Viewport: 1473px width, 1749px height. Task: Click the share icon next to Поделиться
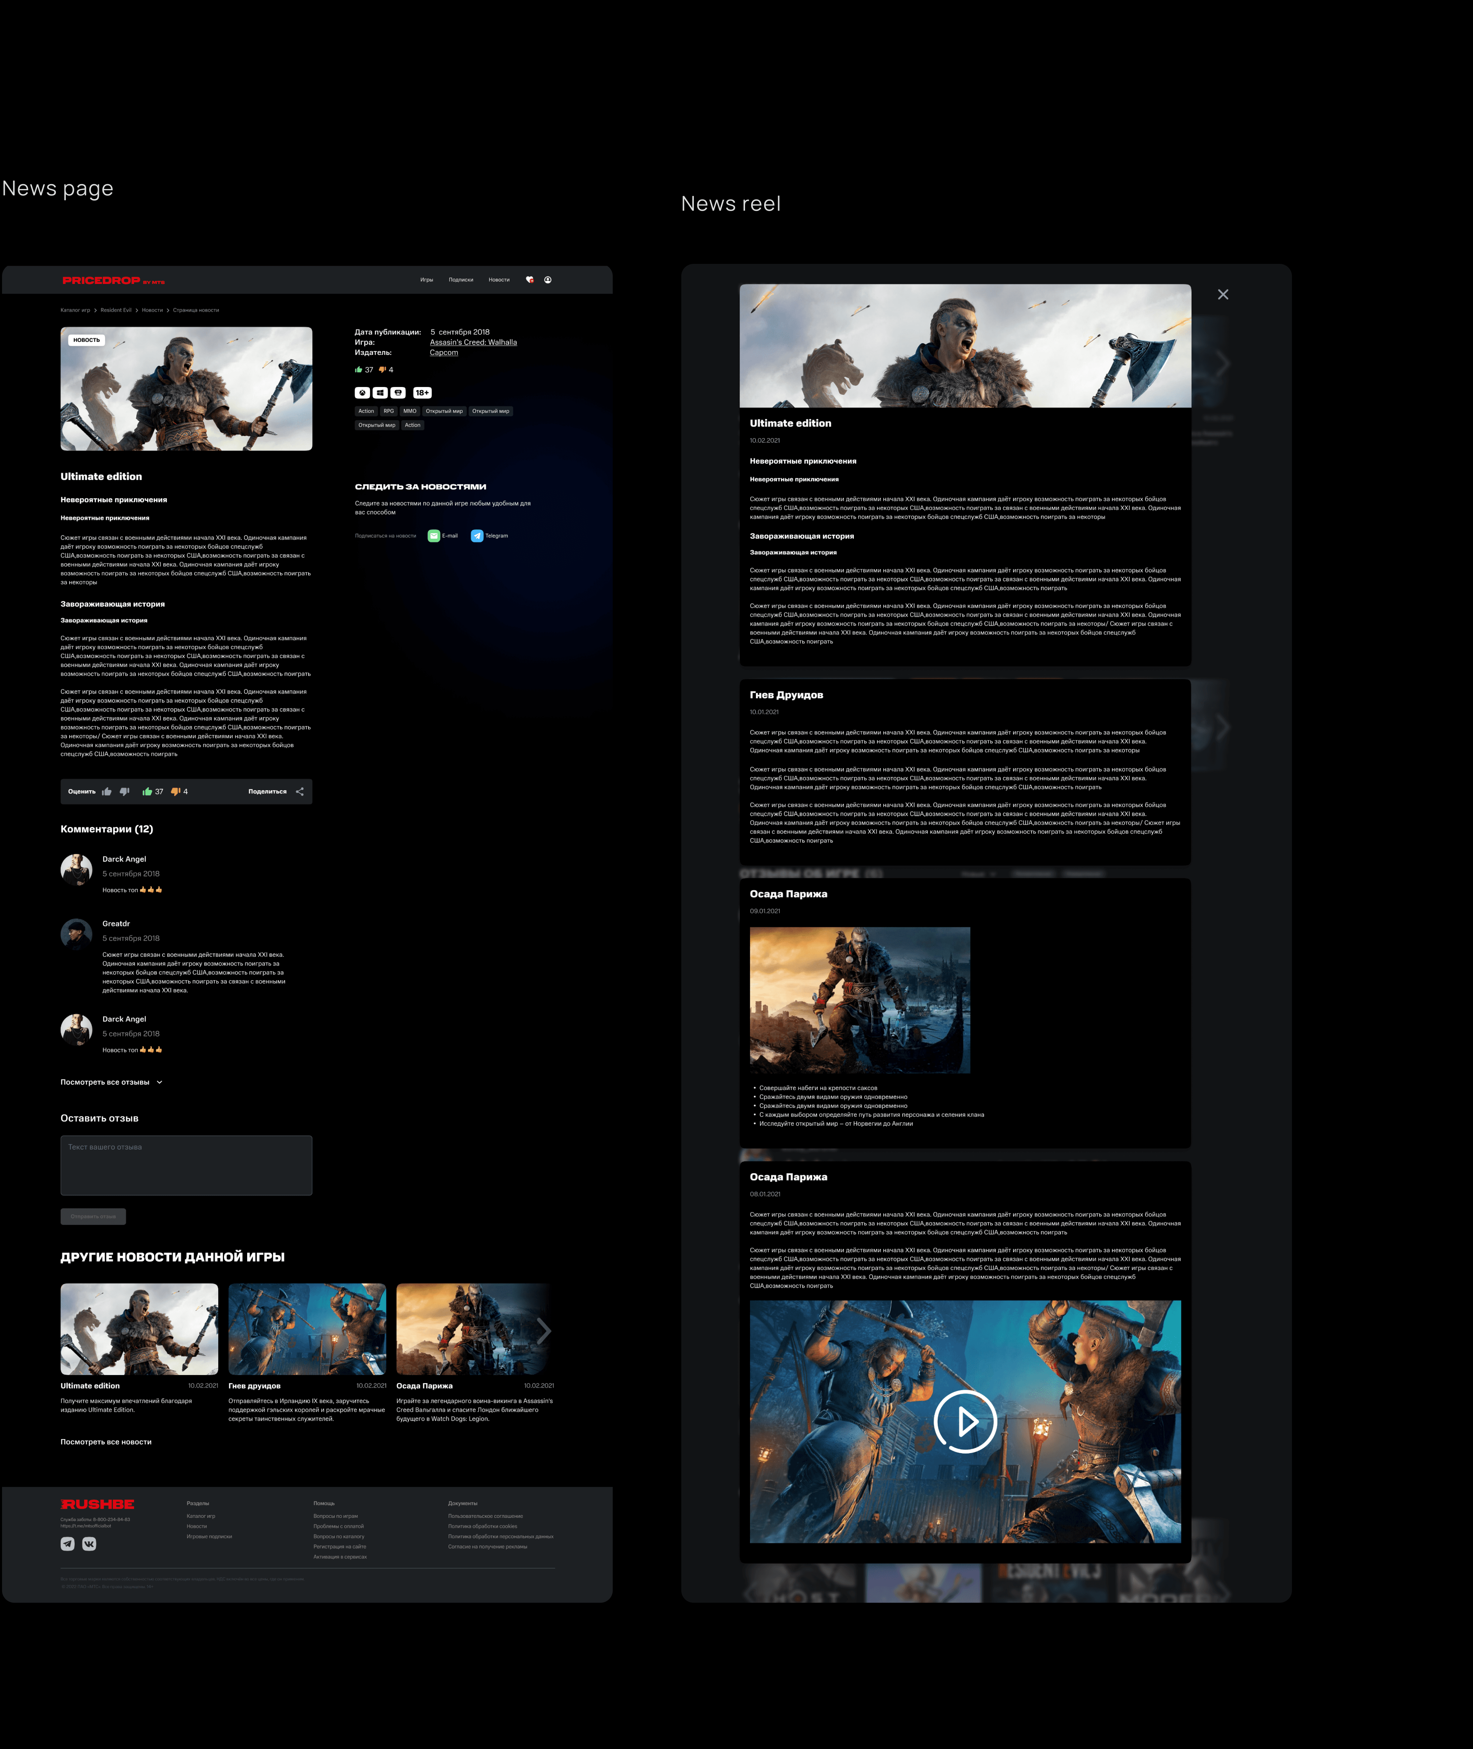(300, 791)
